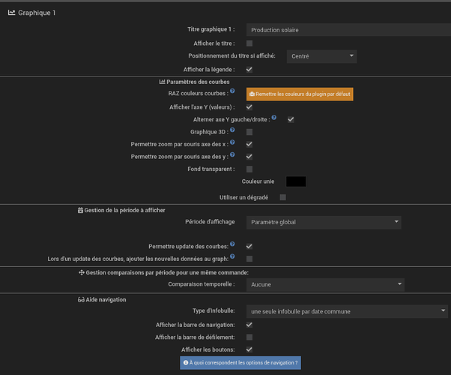Click help icon beside RAZ couleurs courbes
451x375 pixels.
tap(232, 91)
